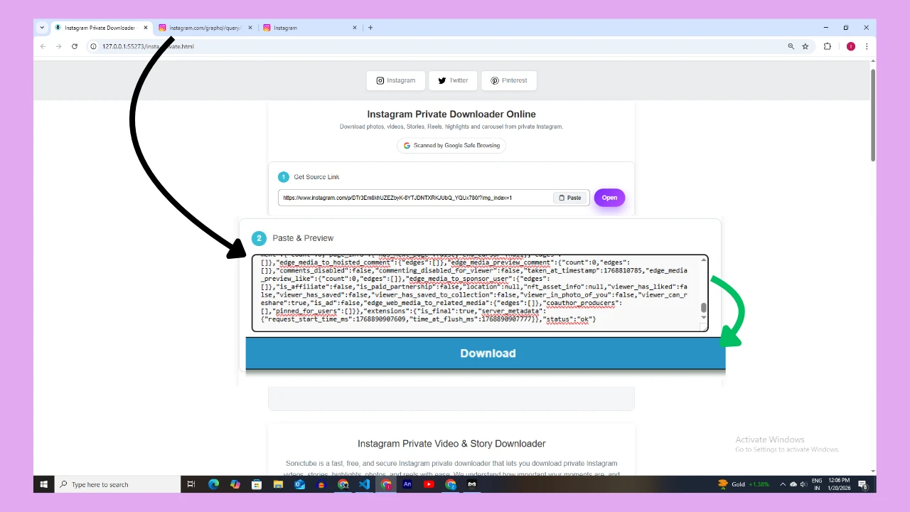This screenshot has height=512, width=910.
Task: Open the notifications center icon
Action: 863,484
